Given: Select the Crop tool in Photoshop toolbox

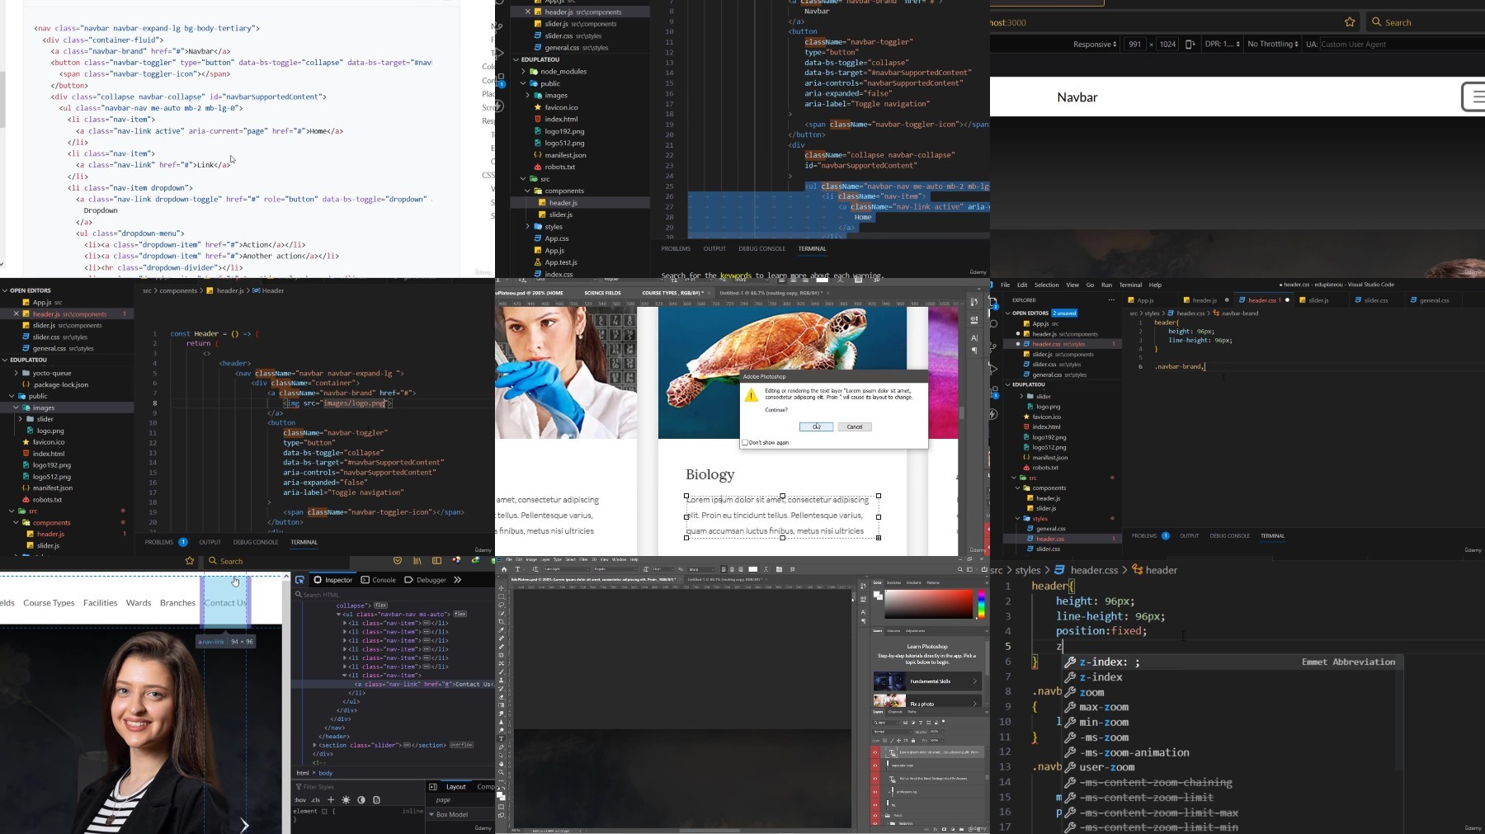Looking at the screenshot, I should [501, 622].
